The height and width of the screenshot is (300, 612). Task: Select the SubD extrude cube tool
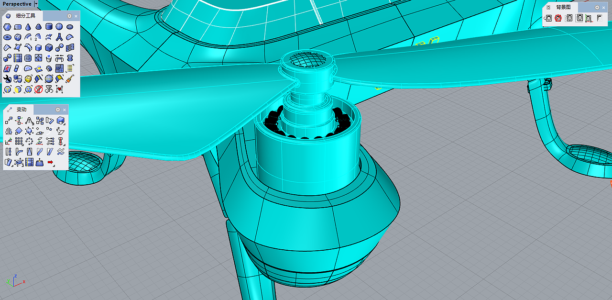(38, 47)
